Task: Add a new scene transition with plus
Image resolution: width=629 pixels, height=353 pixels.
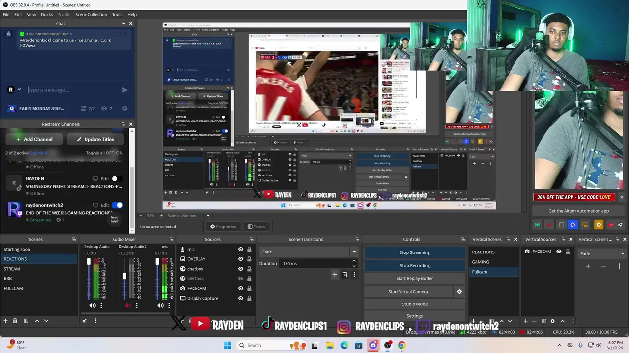Action: coord(335,275)
